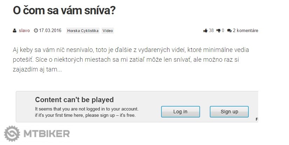
Task: Click the like count 38
Action: tap(211, 31)
